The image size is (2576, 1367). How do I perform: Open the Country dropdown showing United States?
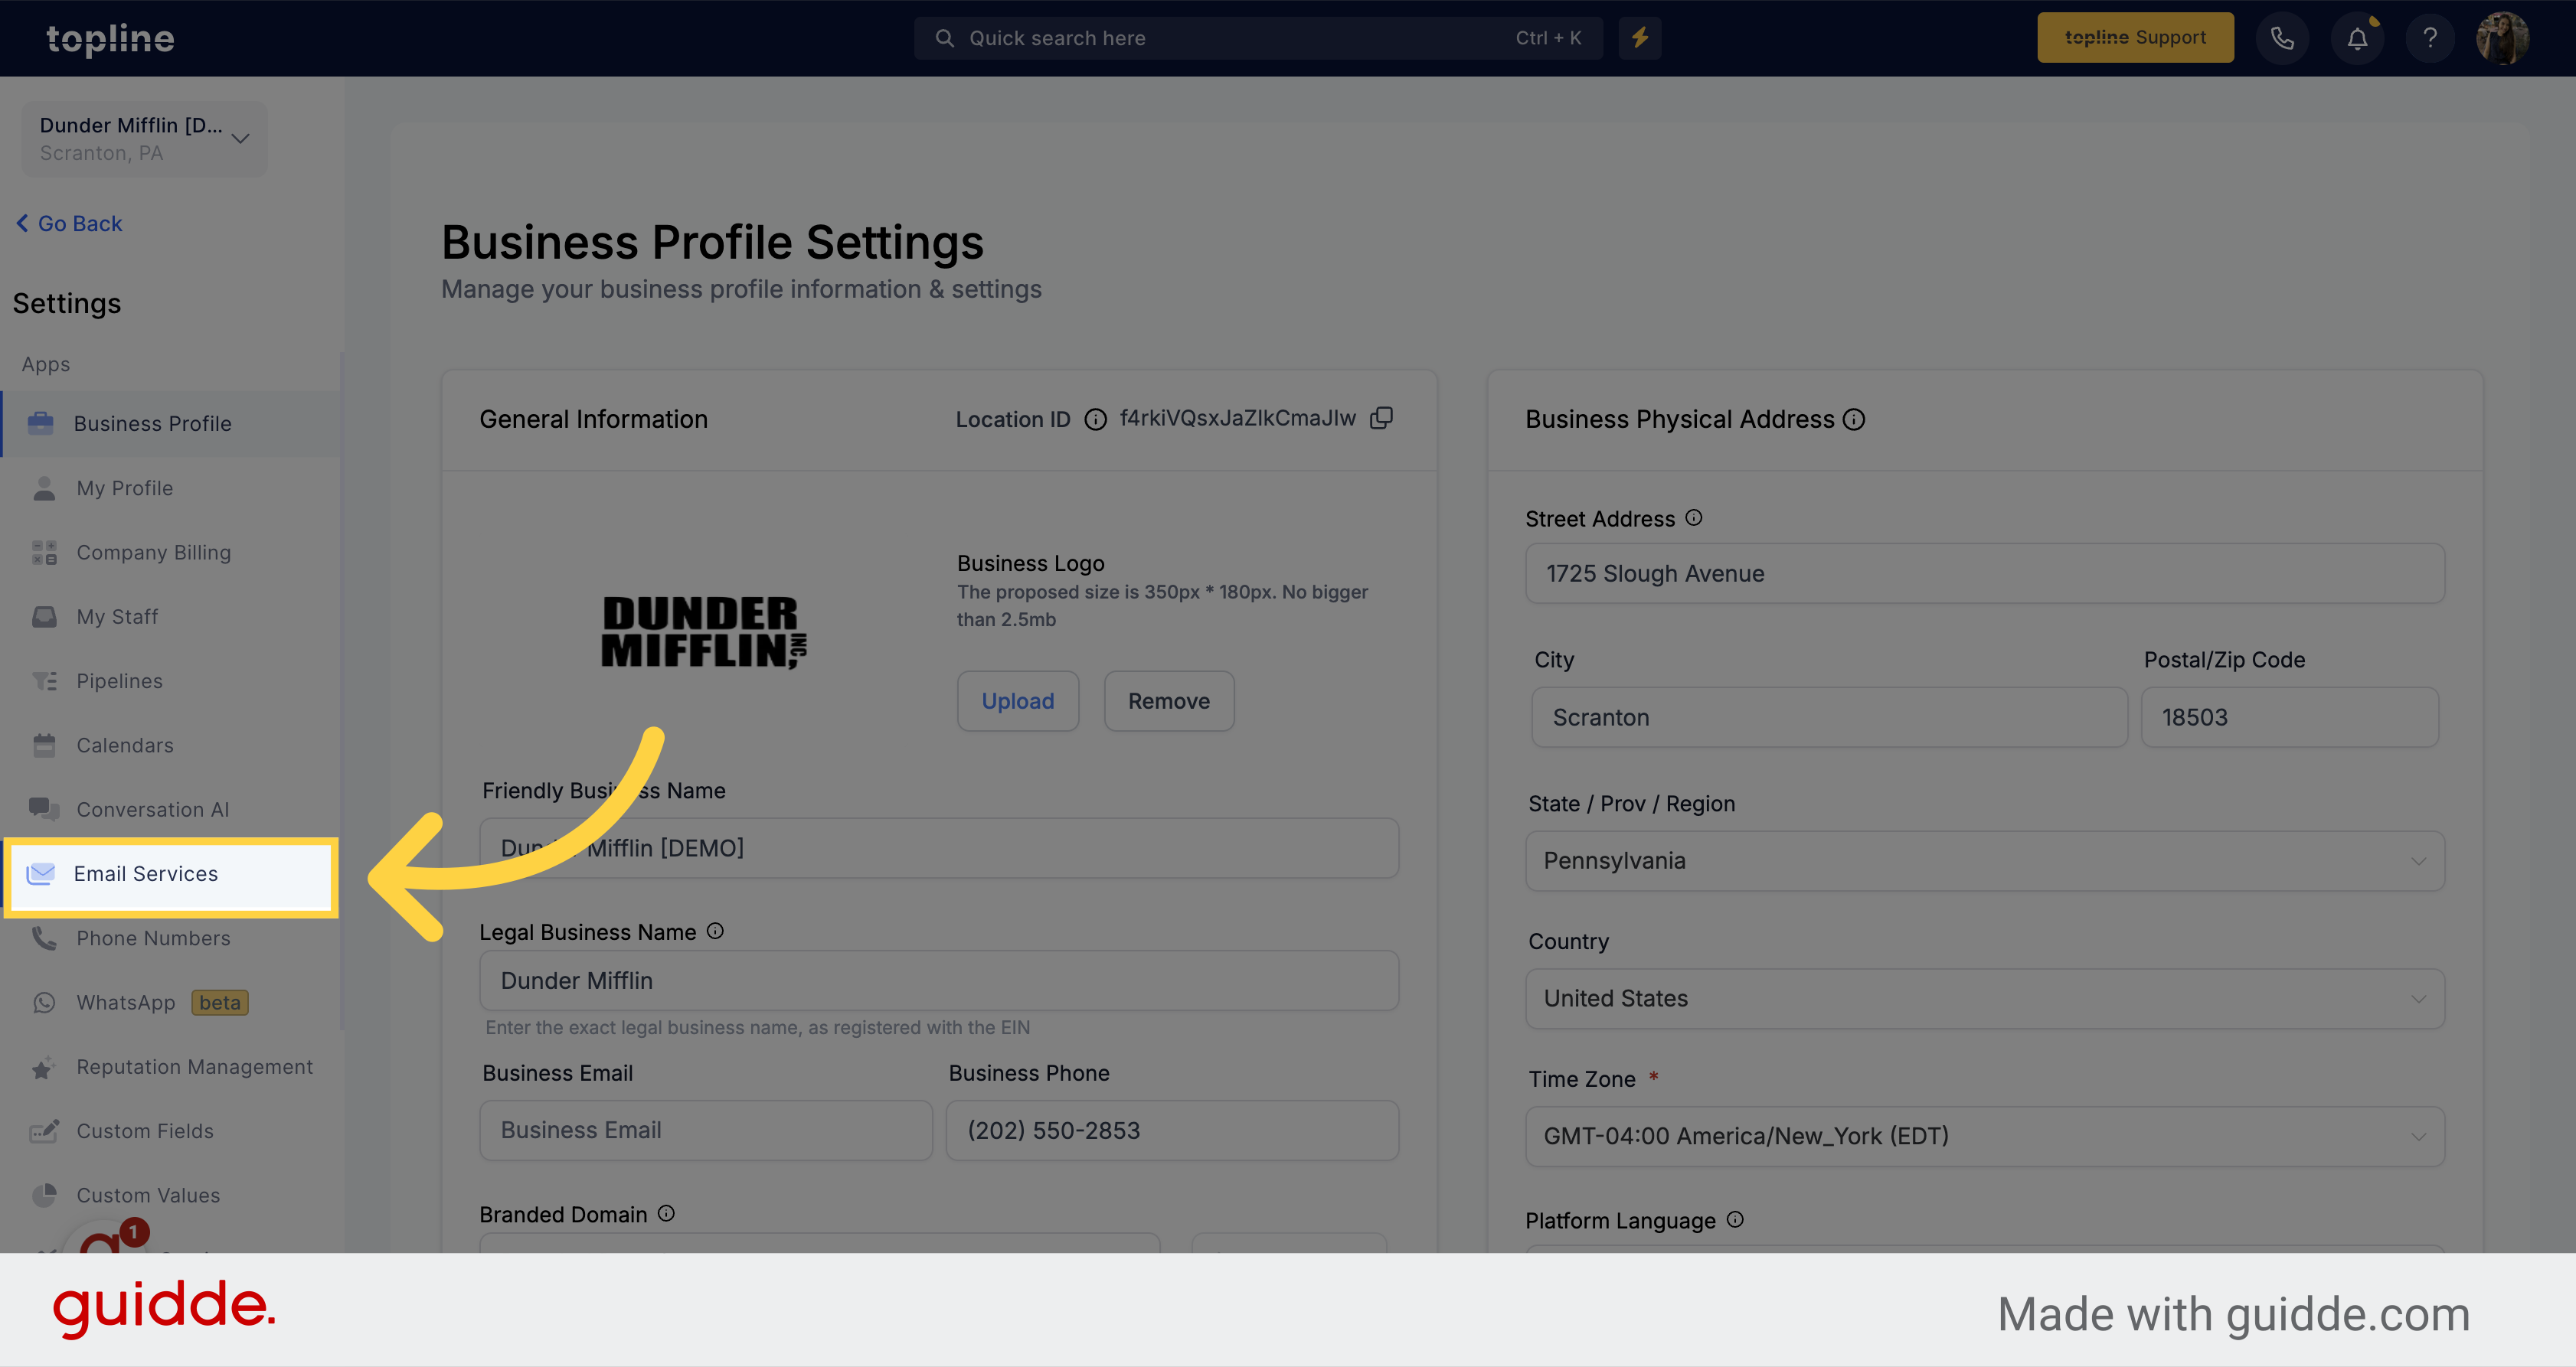[1984, 998]
